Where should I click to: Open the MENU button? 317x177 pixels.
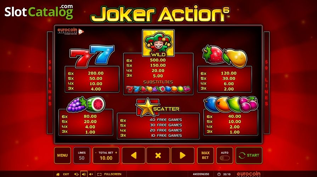[x=62, y=155]
